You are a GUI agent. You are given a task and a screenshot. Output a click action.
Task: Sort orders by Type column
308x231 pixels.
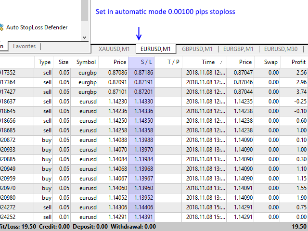pyautogui.click(x=44, y=62)
